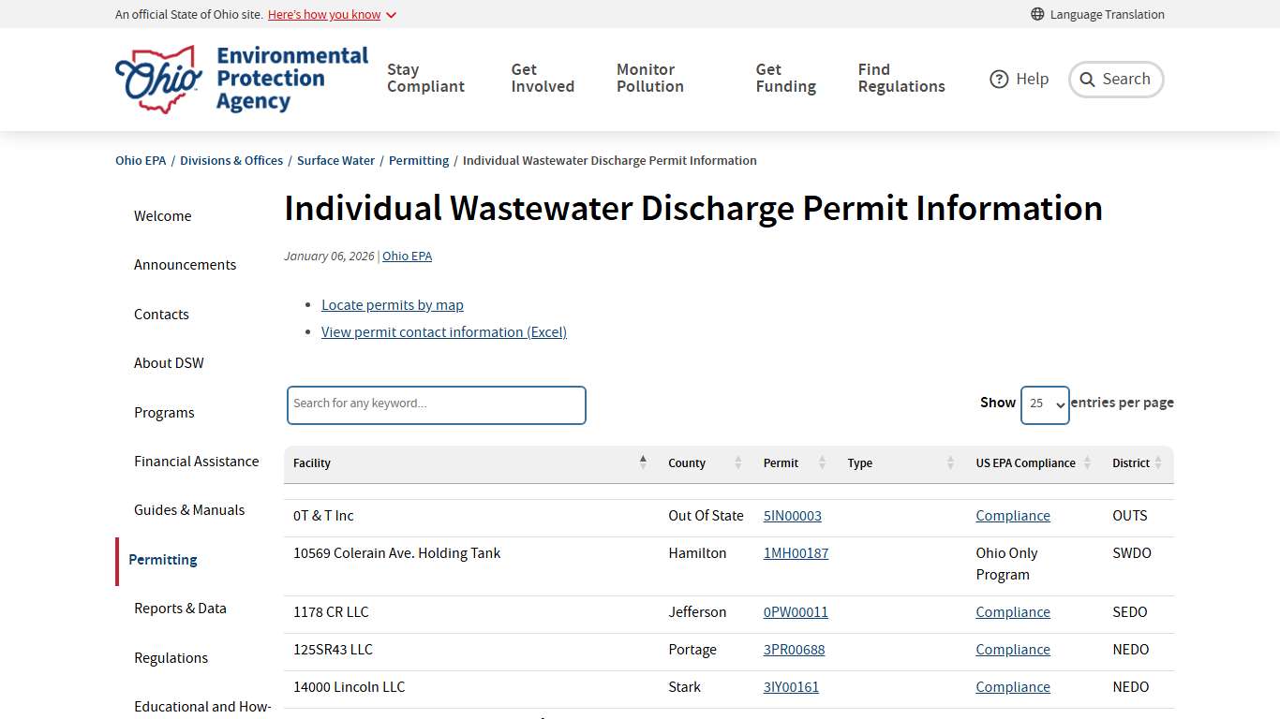1280x719 pixels.
Task: Click the sort arrow on Facility column
Action: [643, 462]
